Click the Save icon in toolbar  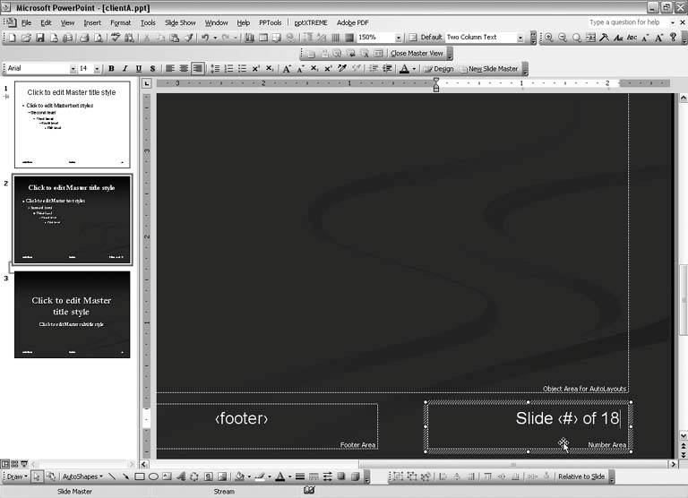point(39,38)
